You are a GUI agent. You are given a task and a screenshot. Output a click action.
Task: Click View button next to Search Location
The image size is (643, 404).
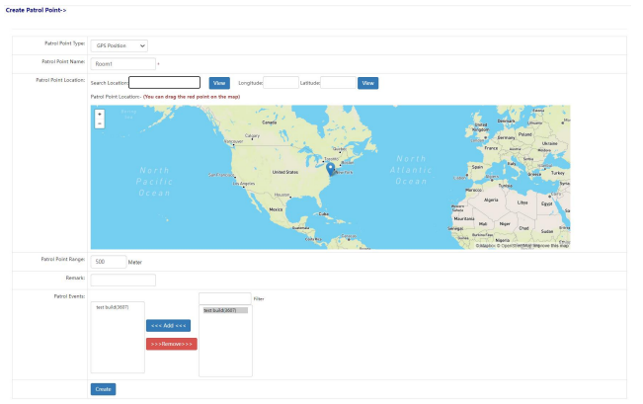219,83
